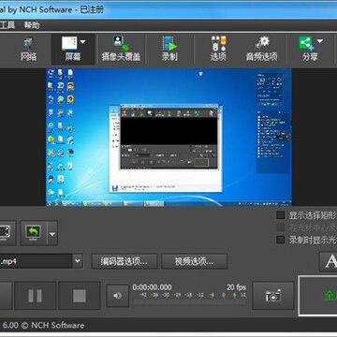337x337 pixels.
Task: Click the screen preview thumbnail
Action: click(168, 138)
